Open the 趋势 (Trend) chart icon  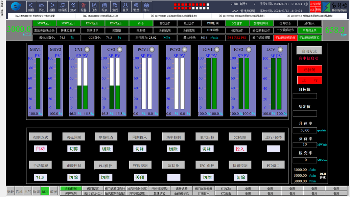[x=73, y=6]
